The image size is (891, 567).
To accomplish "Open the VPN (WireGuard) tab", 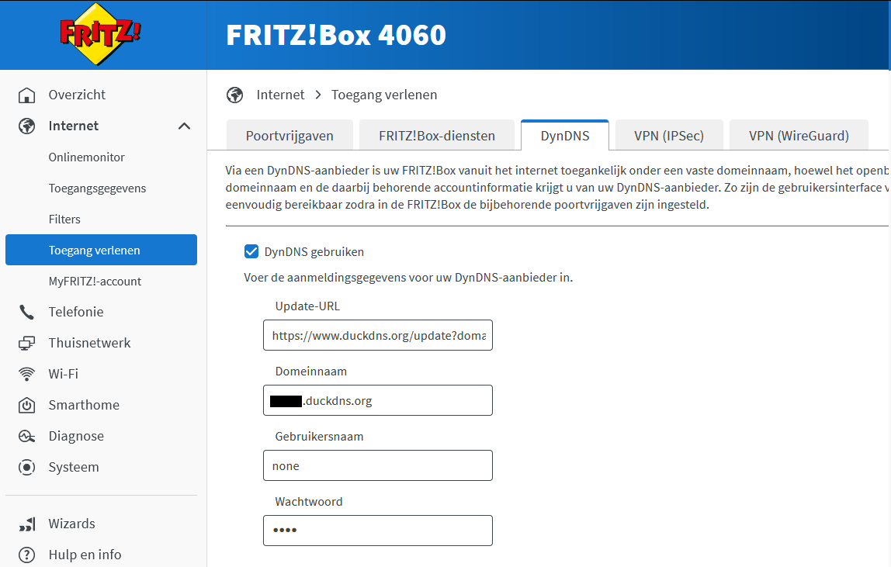I will coord(799,136).
